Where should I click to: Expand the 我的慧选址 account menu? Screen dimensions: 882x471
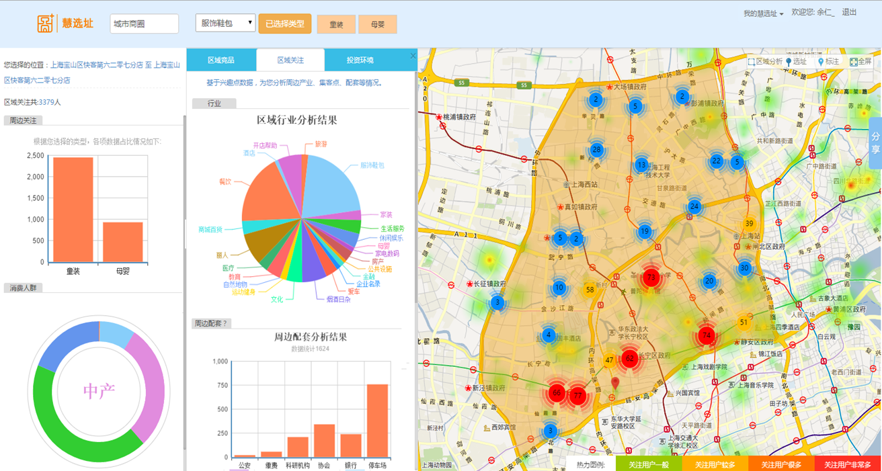(764, 13)
